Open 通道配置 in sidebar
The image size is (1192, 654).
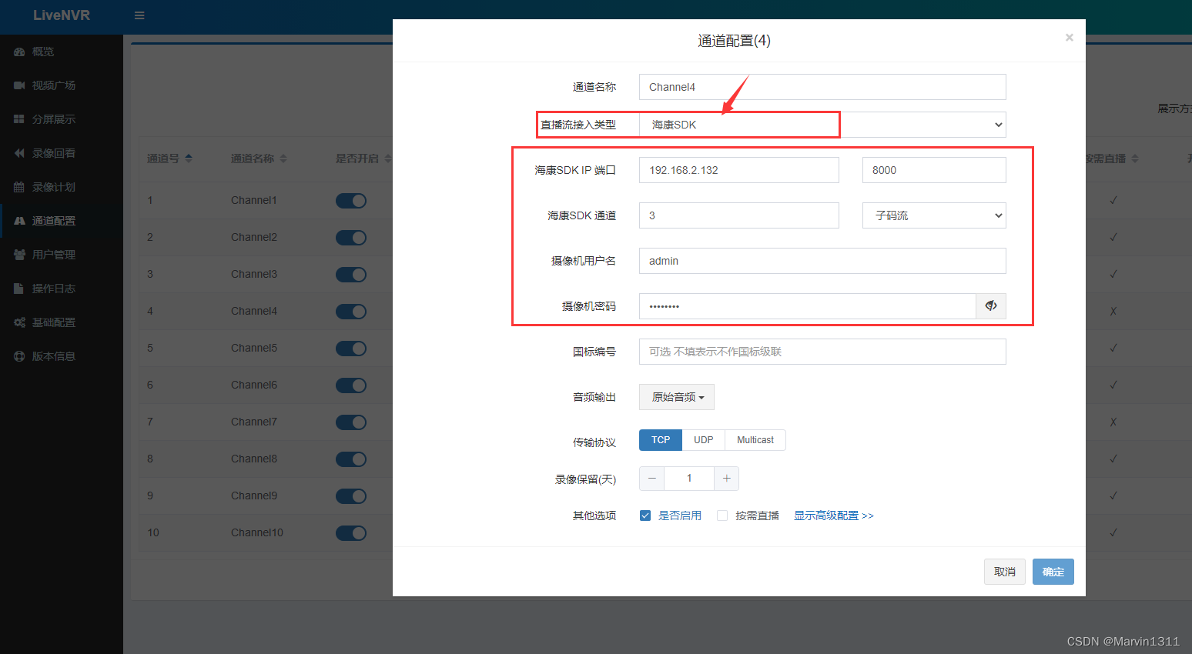point(62,221)
